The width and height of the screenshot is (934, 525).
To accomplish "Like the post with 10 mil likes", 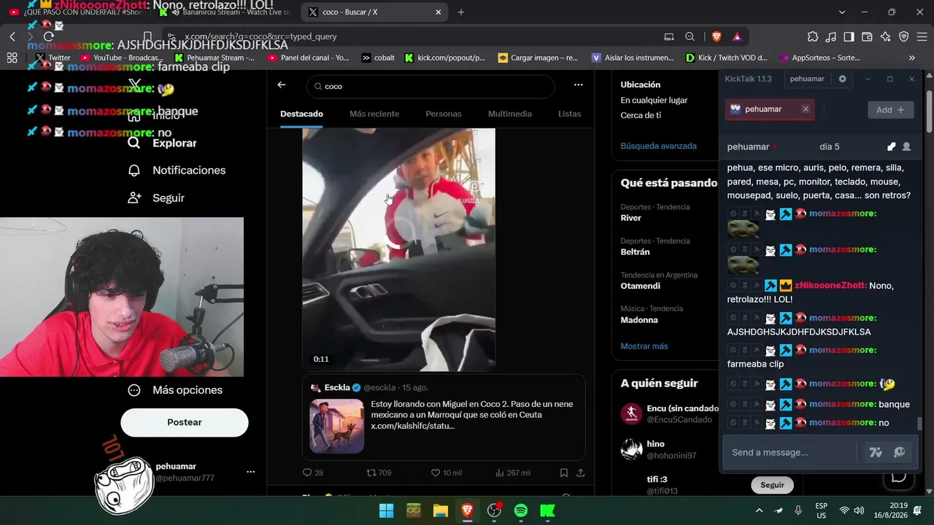I will (x=436, y=472).
